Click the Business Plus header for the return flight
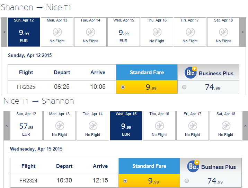The image size is (248, 188). [x=211, y=166]
